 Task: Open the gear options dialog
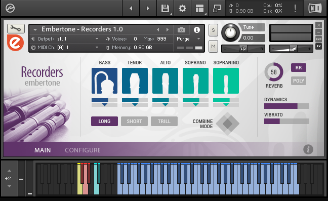182,9
